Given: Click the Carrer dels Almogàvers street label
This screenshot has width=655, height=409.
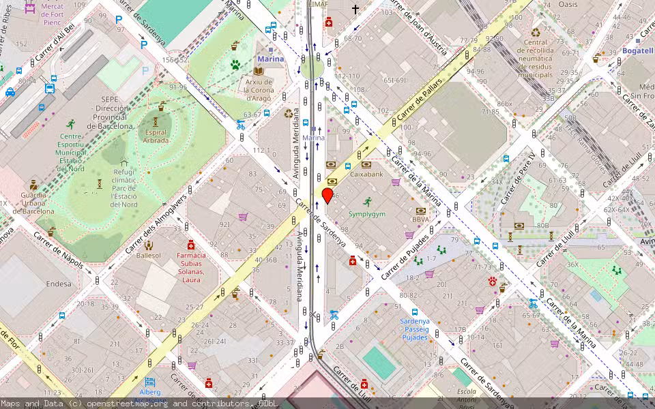Looking at the screenshot, I should (x=156, y=224).
